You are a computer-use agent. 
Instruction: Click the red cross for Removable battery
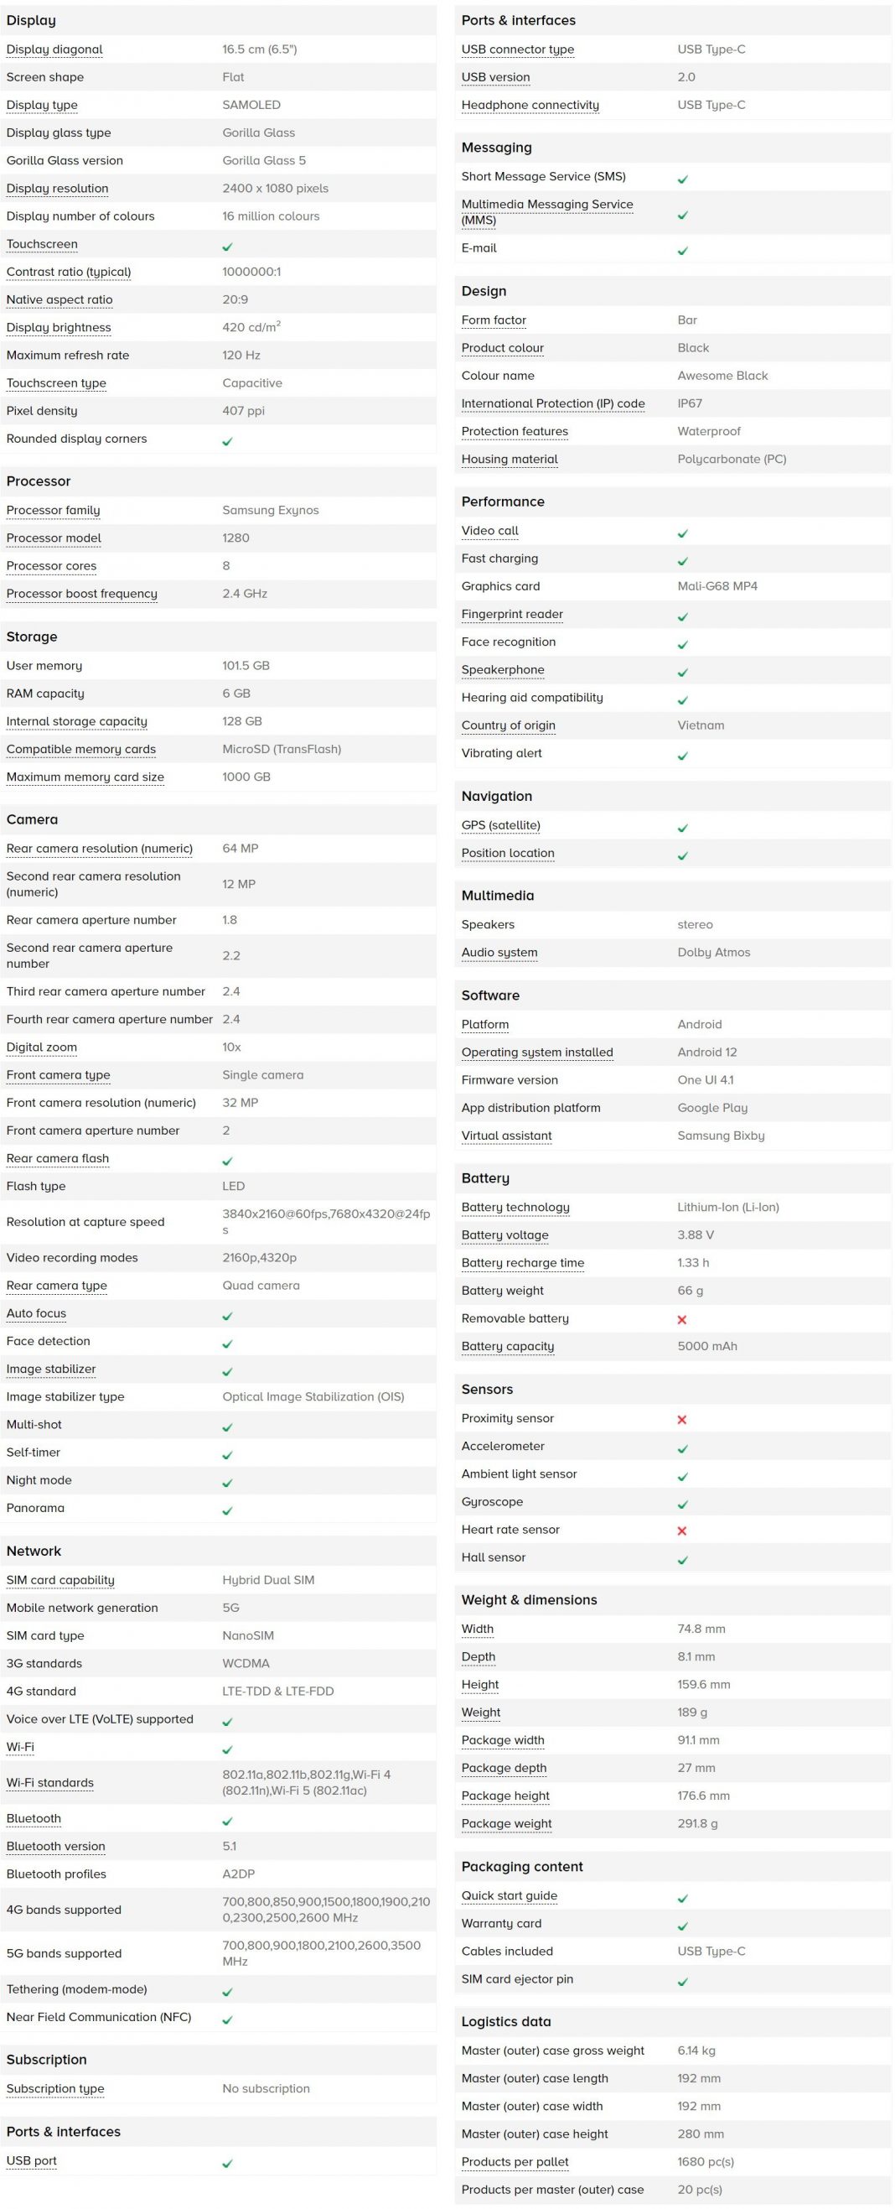(681, 1320)
